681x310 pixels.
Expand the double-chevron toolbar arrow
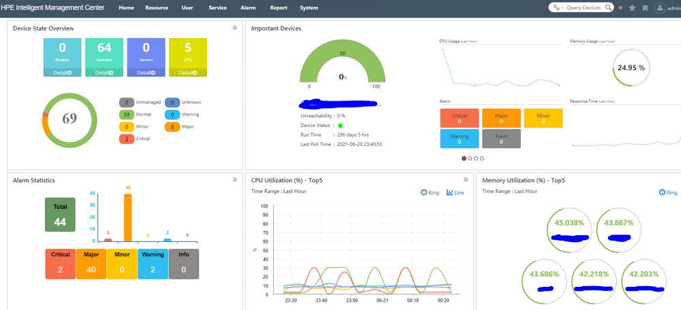[x=620, y=7]
